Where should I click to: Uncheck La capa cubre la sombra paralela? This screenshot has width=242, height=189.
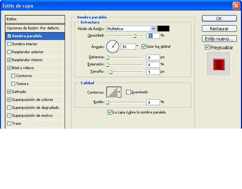coord(110,112)
